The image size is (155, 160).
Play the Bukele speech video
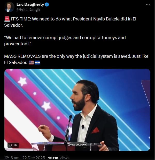point(77,110)
